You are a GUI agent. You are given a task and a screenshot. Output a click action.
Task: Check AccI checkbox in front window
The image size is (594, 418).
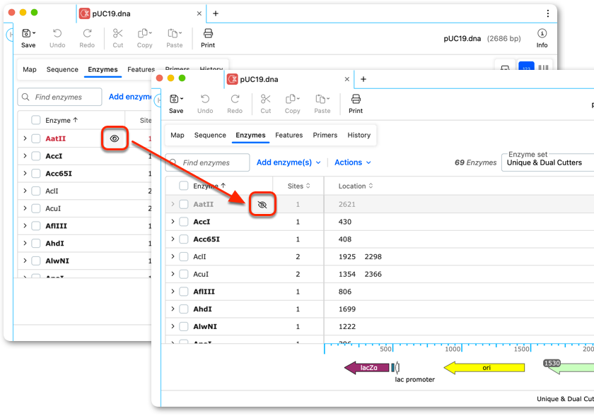click(x=184, y=222)
